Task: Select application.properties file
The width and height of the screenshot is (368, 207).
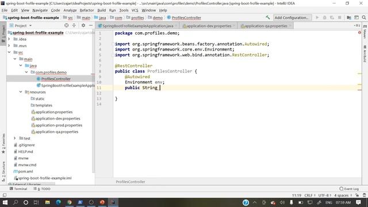Action: pos(53,112)
